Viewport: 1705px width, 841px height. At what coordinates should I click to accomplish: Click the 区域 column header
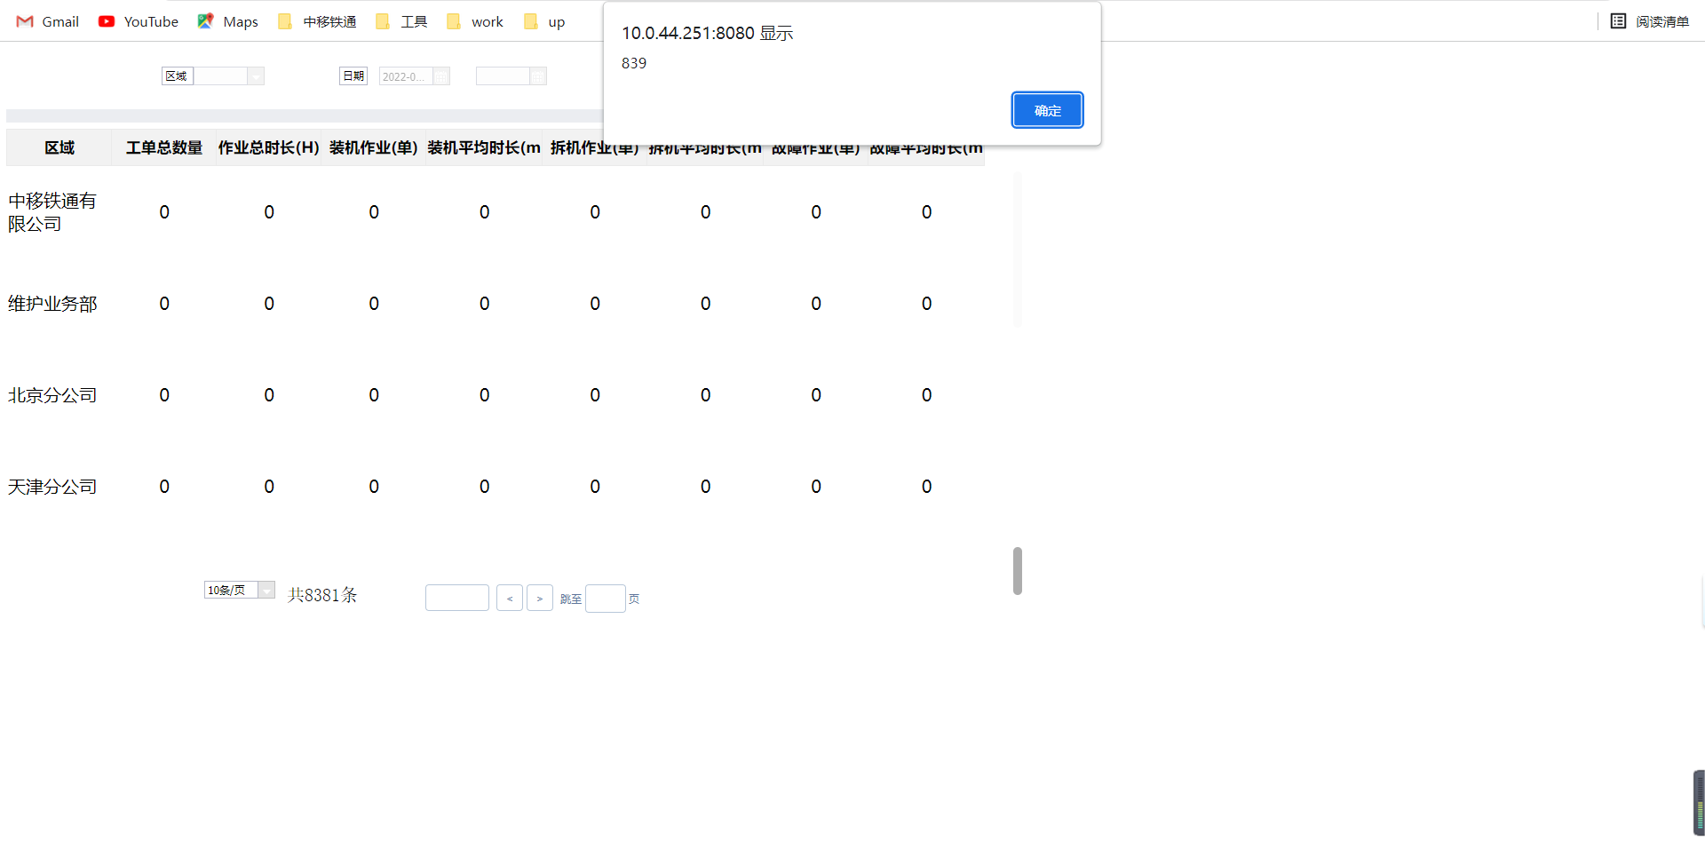pos(59,147)
